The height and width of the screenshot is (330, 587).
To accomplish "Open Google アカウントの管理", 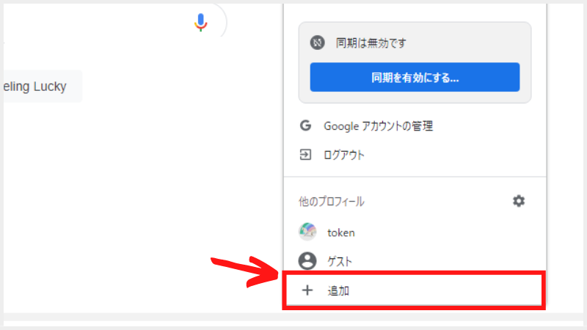I will coord(415,125).
